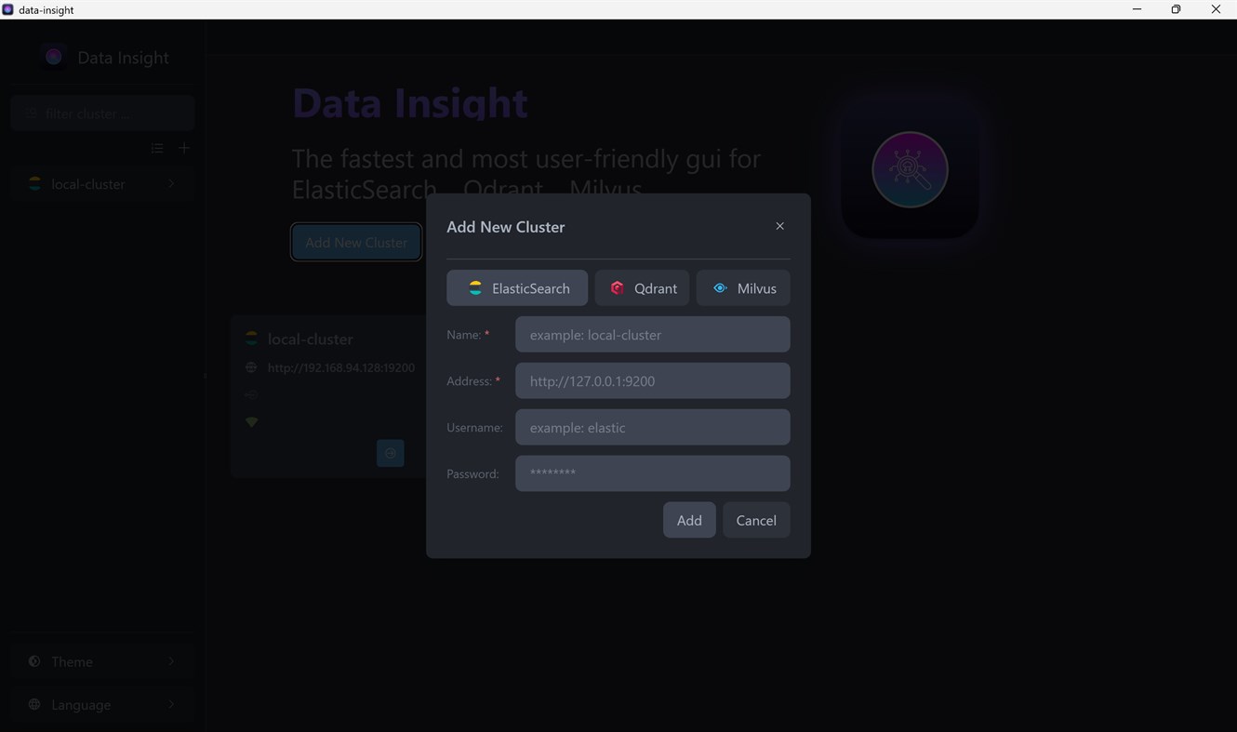Click the filter cluster search box
This screenshot has height=732, width=1237.
tap(102, 113)
